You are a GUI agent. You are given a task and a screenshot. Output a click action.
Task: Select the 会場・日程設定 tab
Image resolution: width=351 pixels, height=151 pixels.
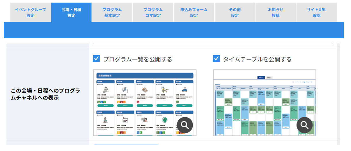(71, 12)
